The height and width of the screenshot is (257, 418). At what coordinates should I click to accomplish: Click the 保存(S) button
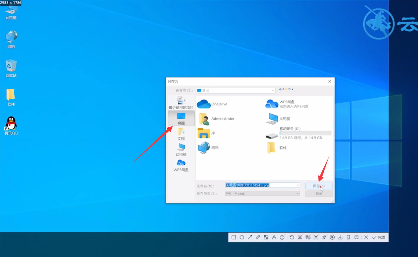pos(319,186)
